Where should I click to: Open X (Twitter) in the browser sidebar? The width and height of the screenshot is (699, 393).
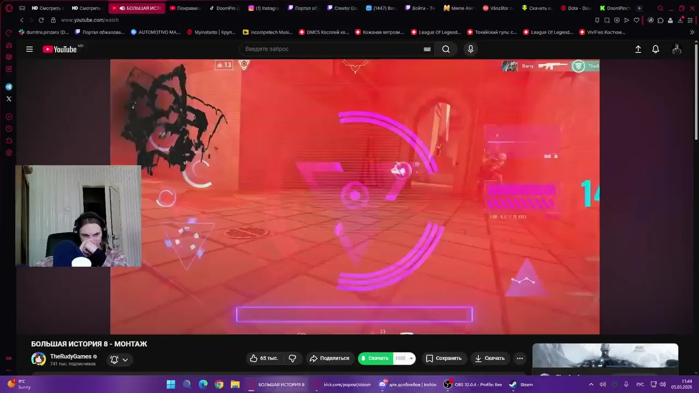[x=9, y=99]
